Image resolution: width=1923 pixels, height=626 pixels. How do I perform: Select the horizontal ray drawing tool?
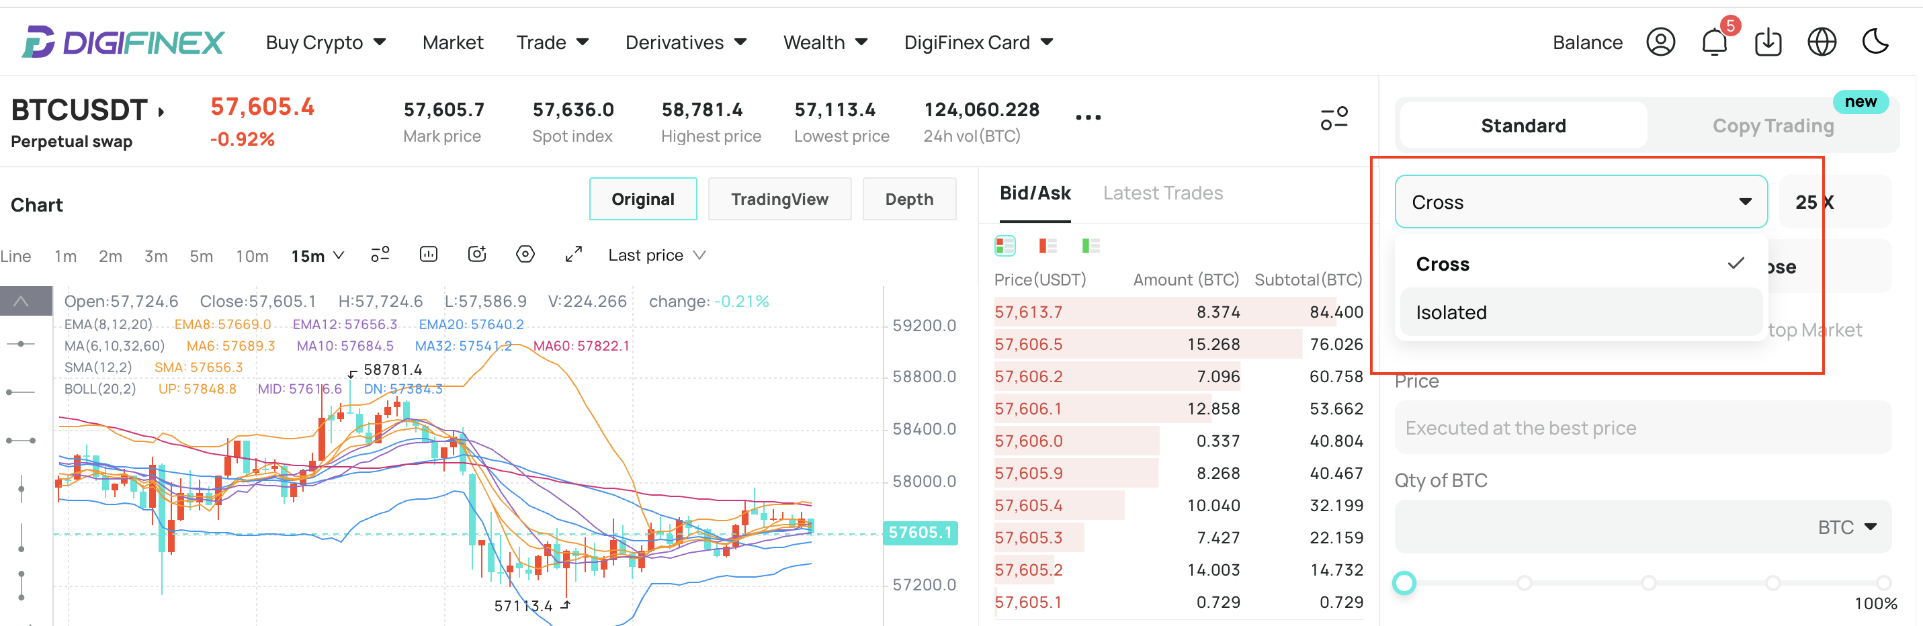point(21,392)
